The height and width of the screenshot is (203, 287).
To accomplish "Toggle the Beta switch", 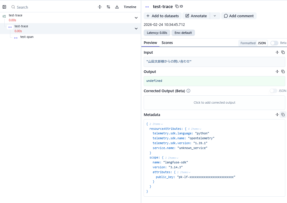I will tap(274, 43).
